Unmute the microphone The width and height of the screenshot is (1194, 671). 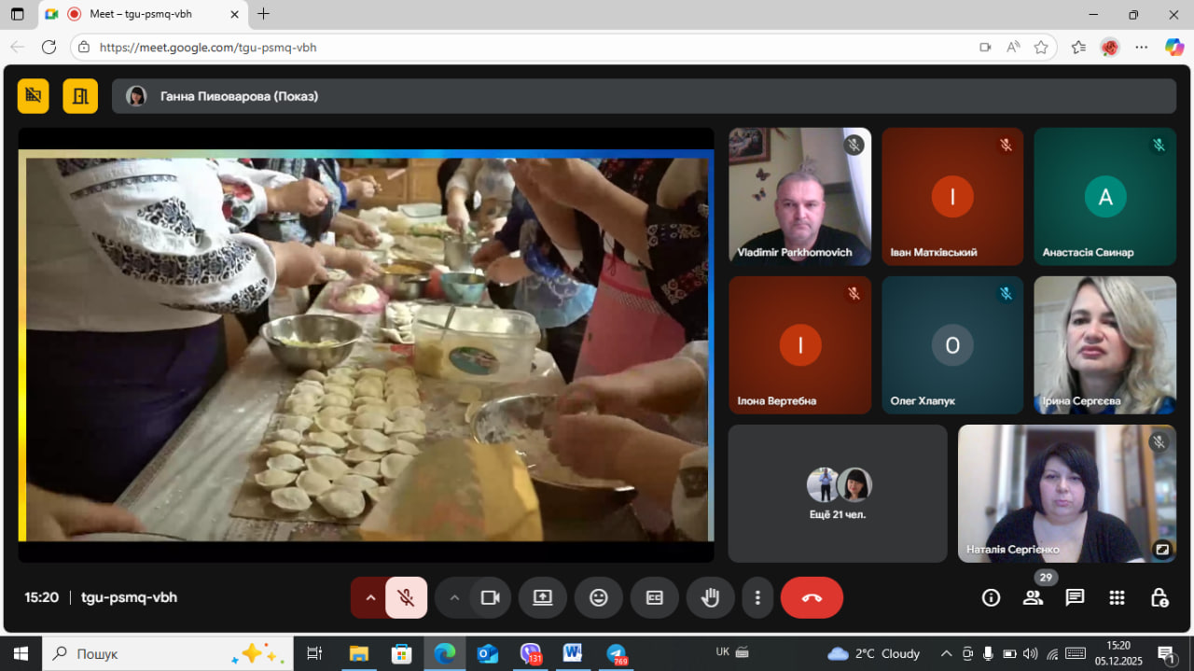pos(406,598)
